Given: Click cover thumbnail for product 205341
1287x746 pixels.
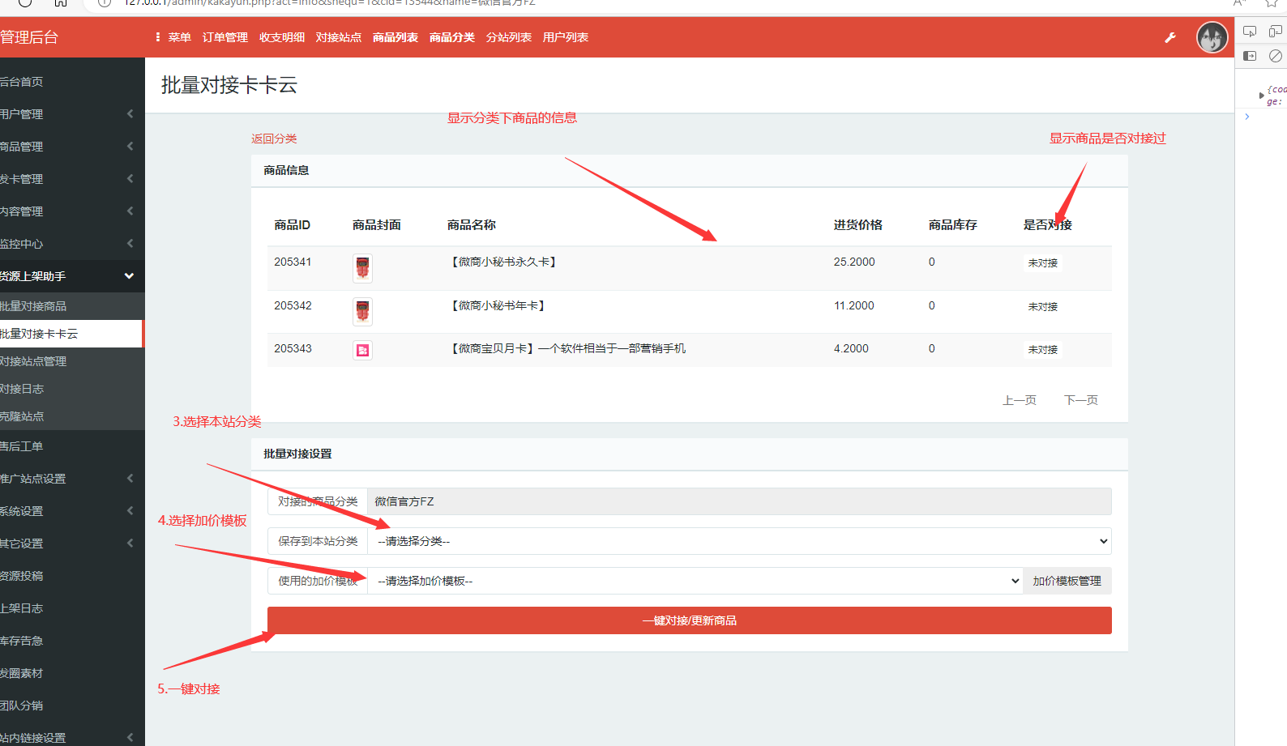Looking at the screenshot, I should click(x=362, y=268).
